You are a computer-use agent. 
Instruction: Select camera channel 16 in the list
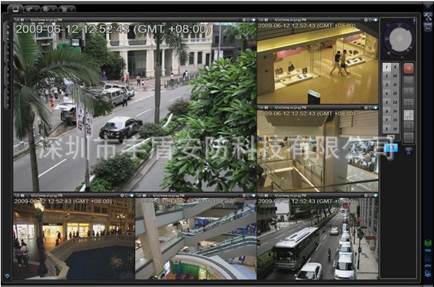tap(395, 129)
